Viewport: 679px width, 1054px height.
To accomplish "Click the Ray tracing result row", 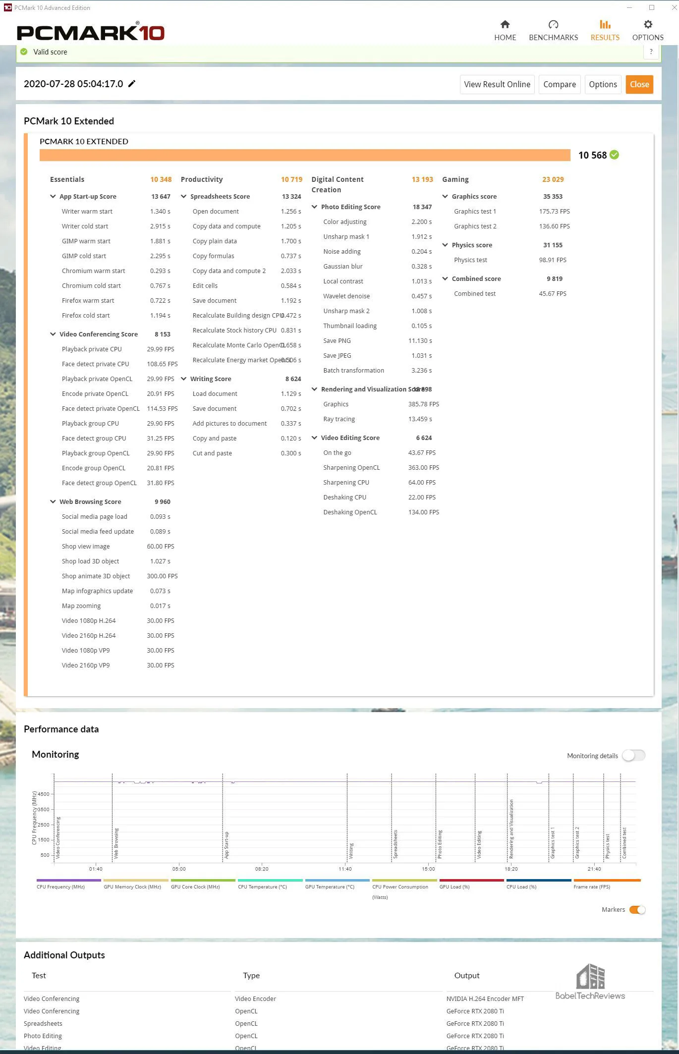I will tap(378, 419).
